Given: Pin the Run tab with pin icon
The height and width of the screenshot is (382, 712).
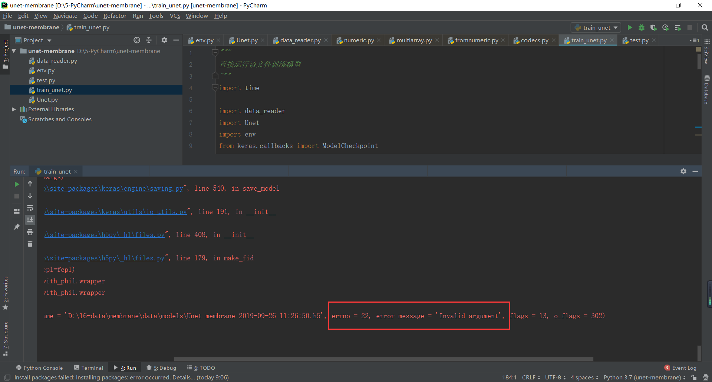Looking at the screenshot, I should (16, 227).
